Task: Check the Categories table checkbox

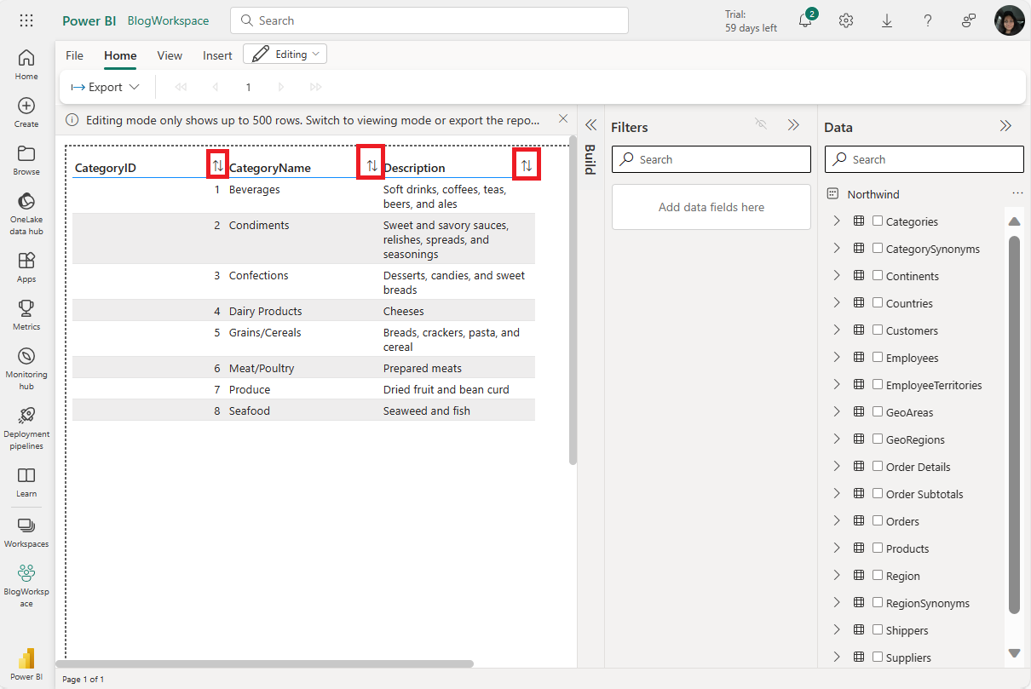Action: pos(878,221)
